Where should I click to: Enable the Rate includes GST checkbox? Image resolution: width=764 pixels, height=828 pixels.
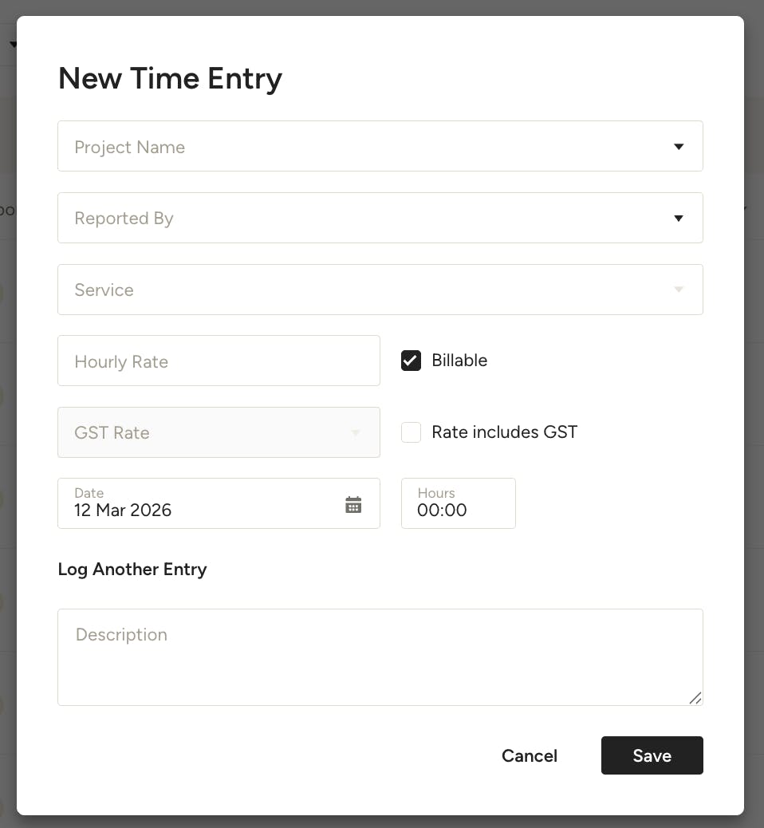point(411,432)
